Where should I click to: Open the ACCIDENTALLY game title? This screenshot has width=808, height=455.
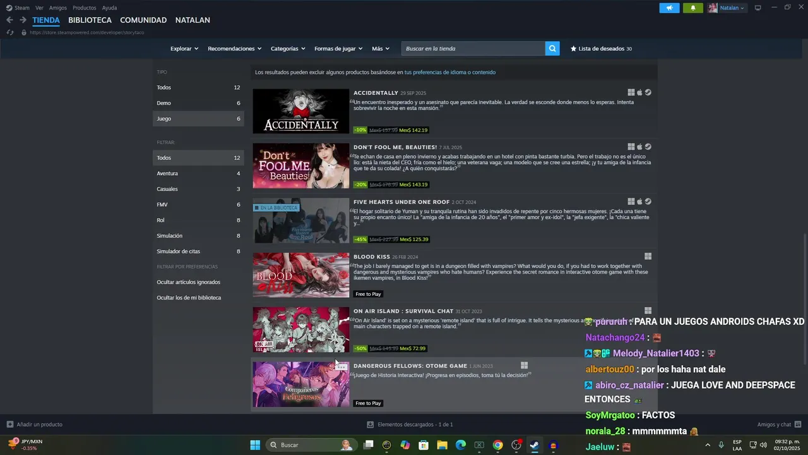tap(376, 93)
